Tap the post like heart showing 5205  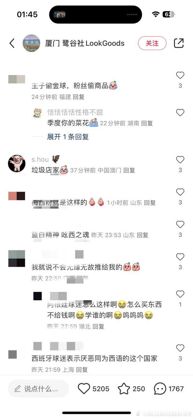(x=84, y=389)
